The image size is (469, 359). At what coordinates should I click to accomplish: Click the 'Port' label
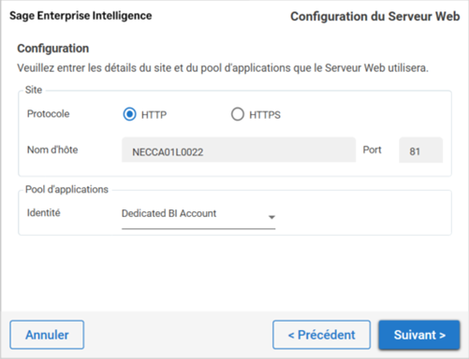(372, 150)
